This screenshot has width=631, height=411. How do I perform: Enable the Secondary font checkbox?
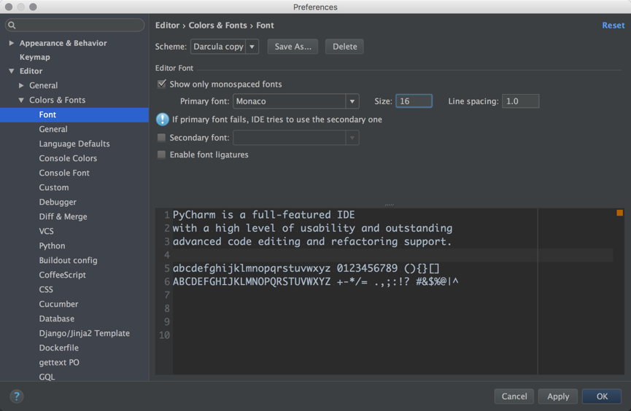(161, 138)
